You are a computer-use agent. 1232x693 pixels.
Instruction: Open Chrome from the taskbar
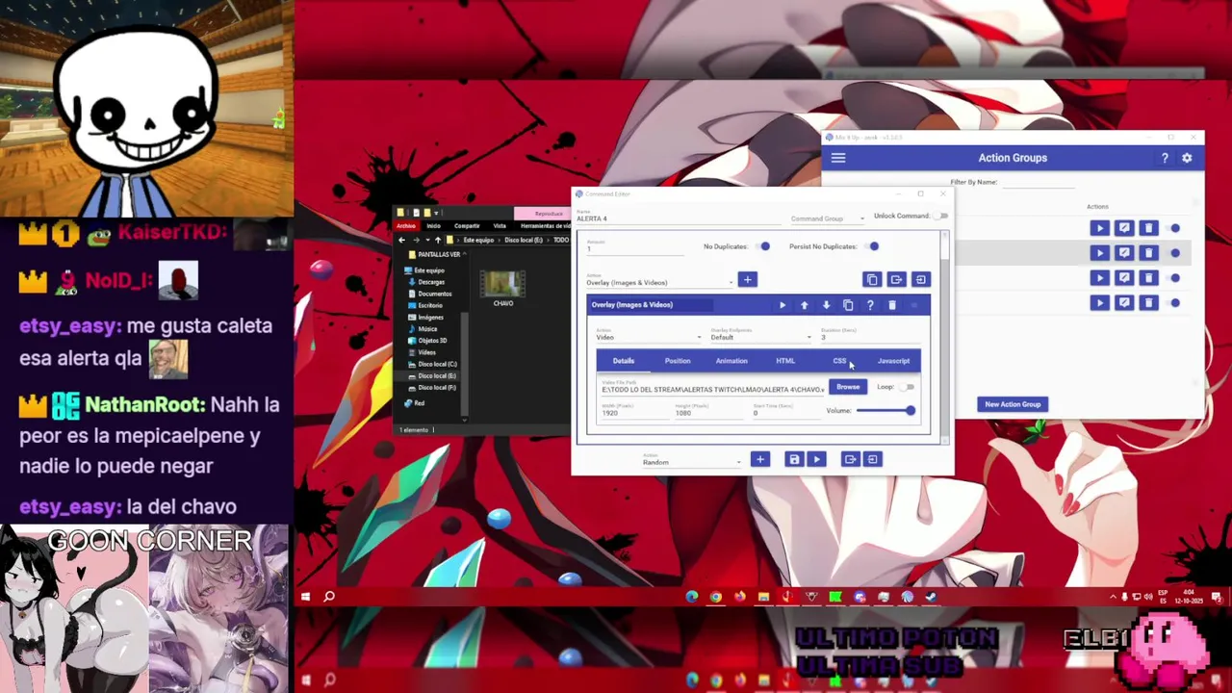(x=715, y=597)
